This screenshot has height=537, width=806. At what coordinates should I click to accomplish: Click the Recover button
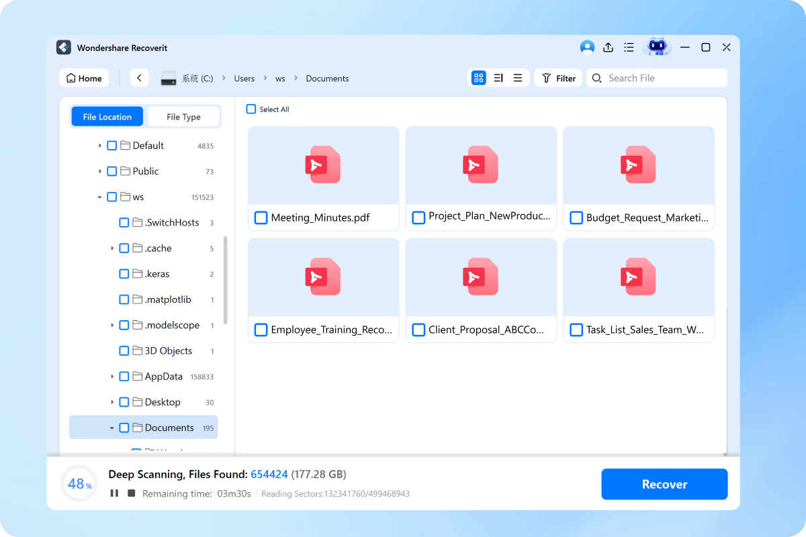coord(664,484)
